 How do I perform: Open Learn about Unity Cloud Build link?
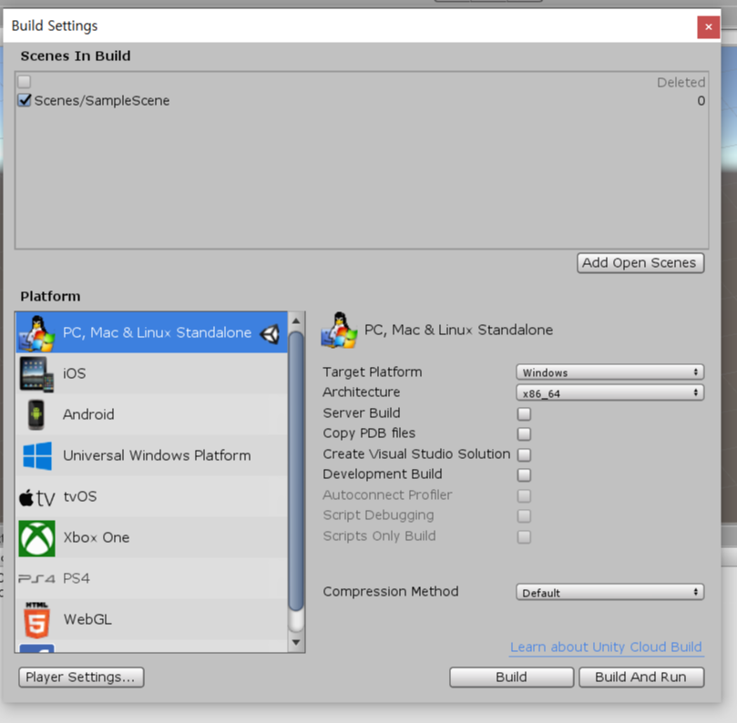607,647
